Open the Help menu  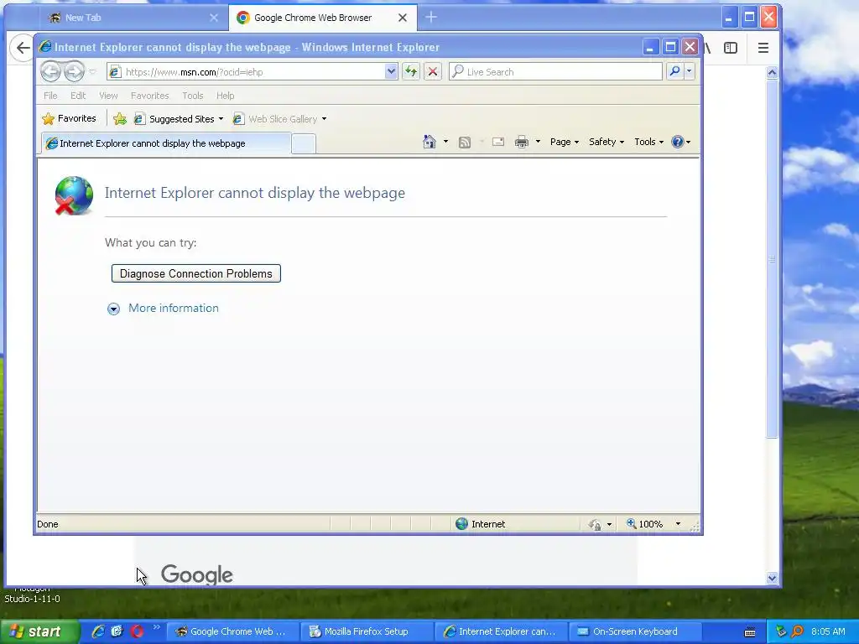[225, 96]
